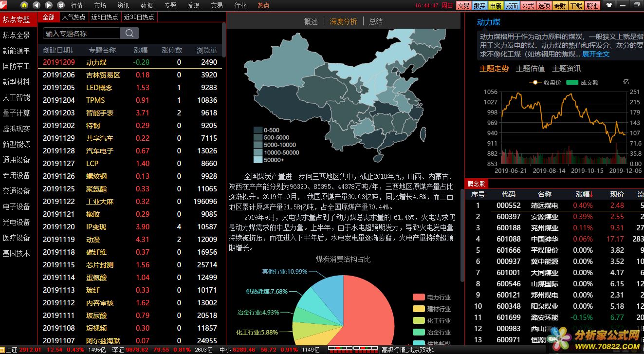Click the 展开全文 link
This screenshot has height=354, width=644.
596,54
